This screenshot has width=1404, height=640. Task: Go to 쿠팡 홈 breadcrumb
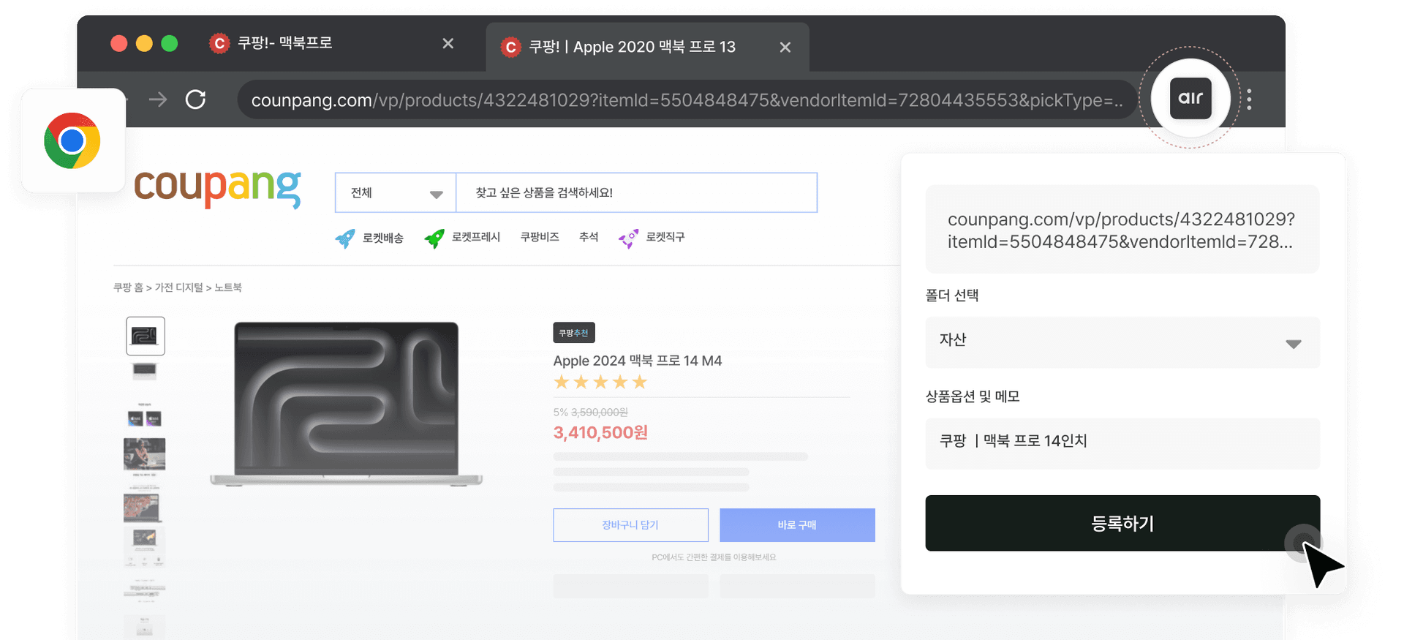(128, 287)
